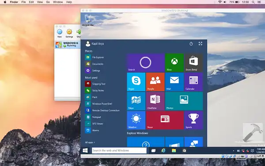Open the Mail tile
Image resolution: width=265 pixels, height=166 pixels.
(x=174, y=82)
